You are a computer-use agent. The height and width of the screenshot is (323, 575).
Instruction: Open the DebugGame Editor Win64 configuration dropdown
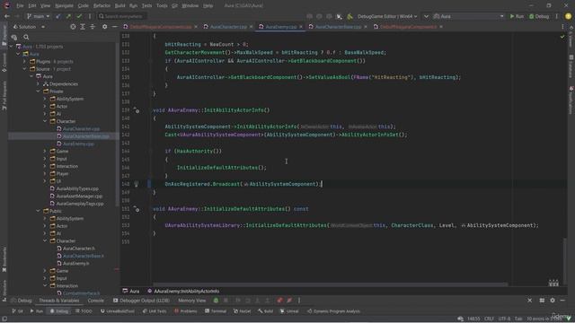(x=387, y=16)
